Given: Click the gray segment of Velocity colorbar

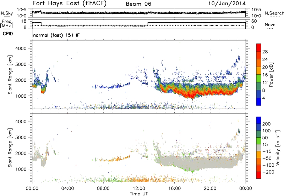Looking at the screenshot, I should pyautogui.click(x=259, y=148).
